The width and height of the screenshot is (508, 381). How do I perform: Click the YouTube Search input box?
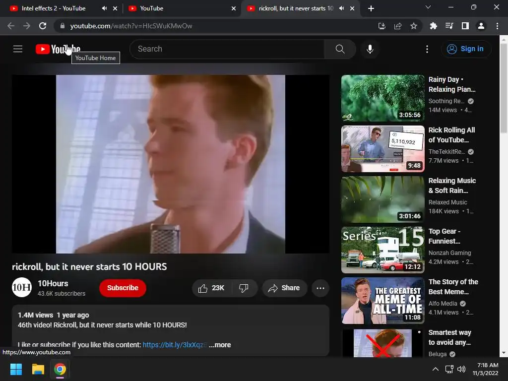pyautogui.click(x=227, y=49)
